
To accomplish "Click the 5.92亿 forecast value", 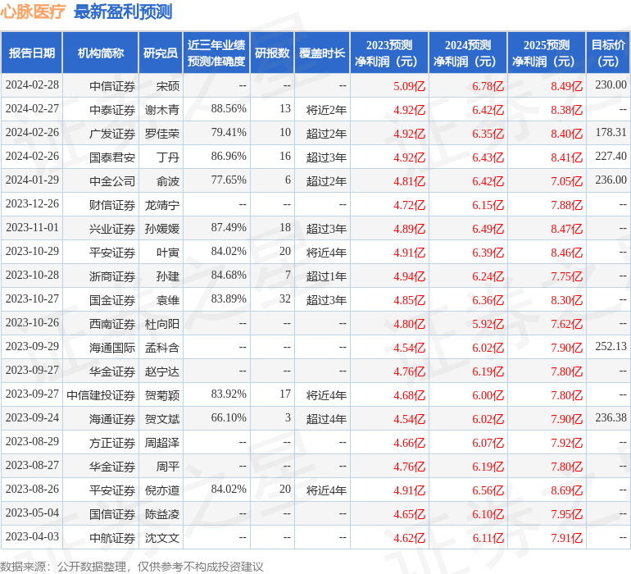I will (x=488, y=324).
